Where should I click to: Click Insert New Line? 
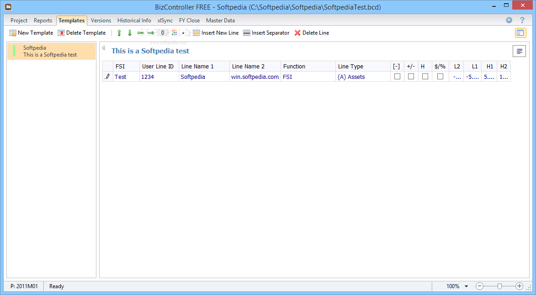(216, 33)
